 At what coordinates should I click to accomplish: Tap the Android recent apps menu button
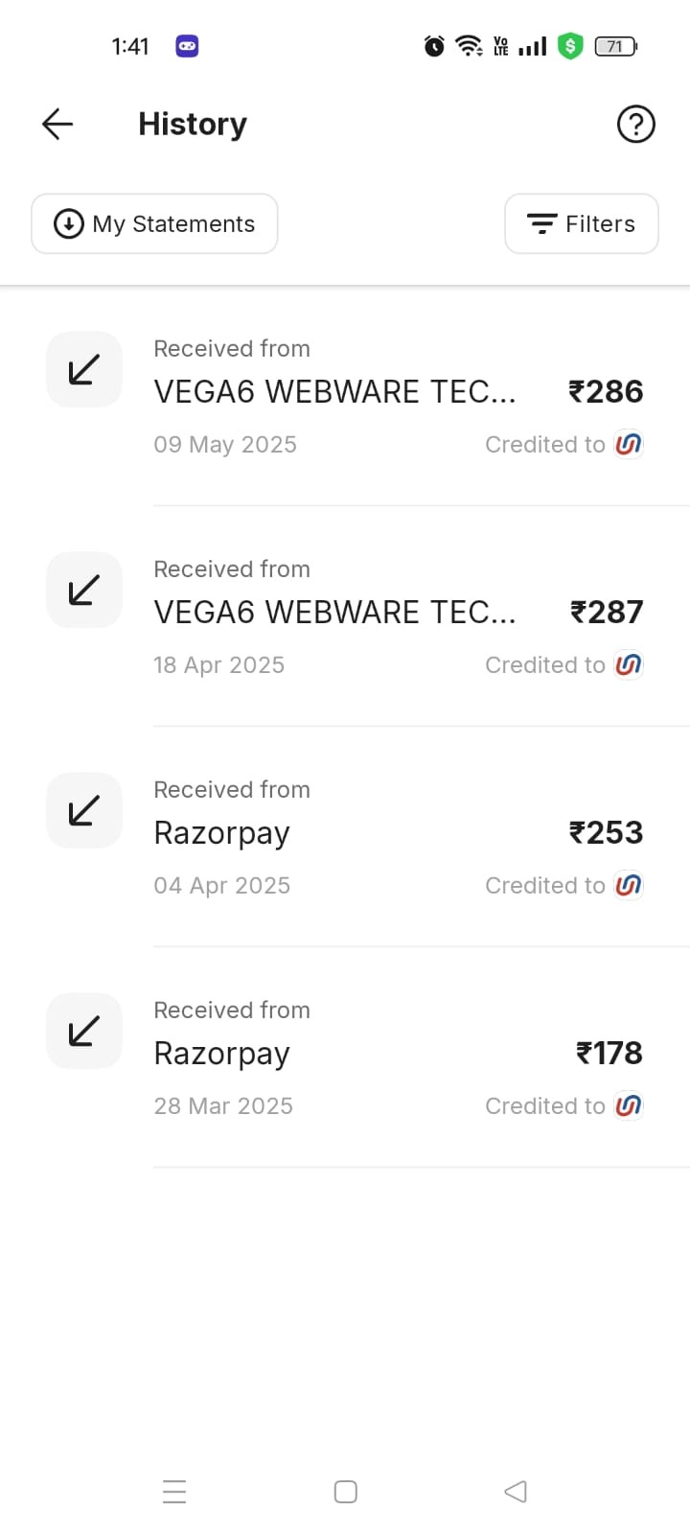click(174, 1492)
